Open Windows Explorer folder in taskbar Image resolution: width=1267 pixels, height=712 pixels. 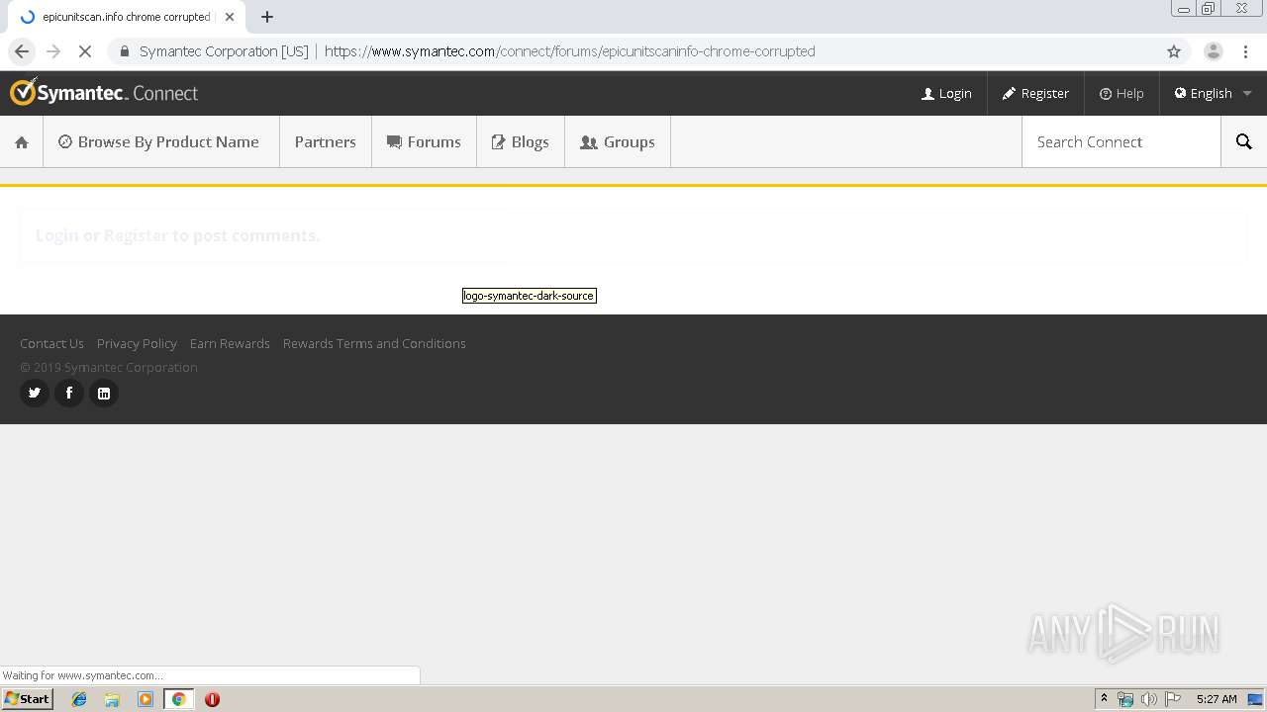pyautogui.click(x=112, y=699)
